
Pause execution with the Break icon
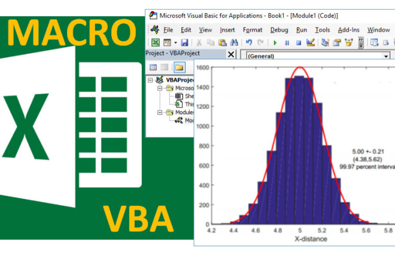pos(287,43)
